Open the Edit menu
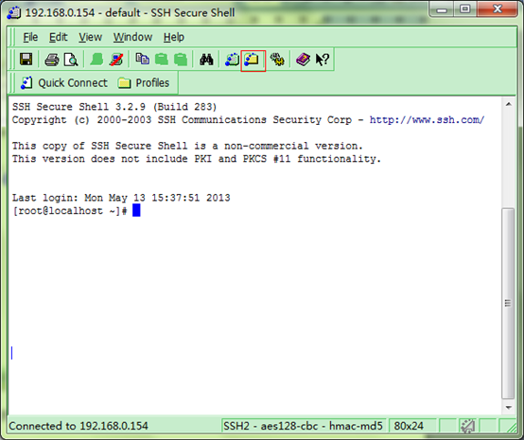524x440 pixels. point(59,37)
